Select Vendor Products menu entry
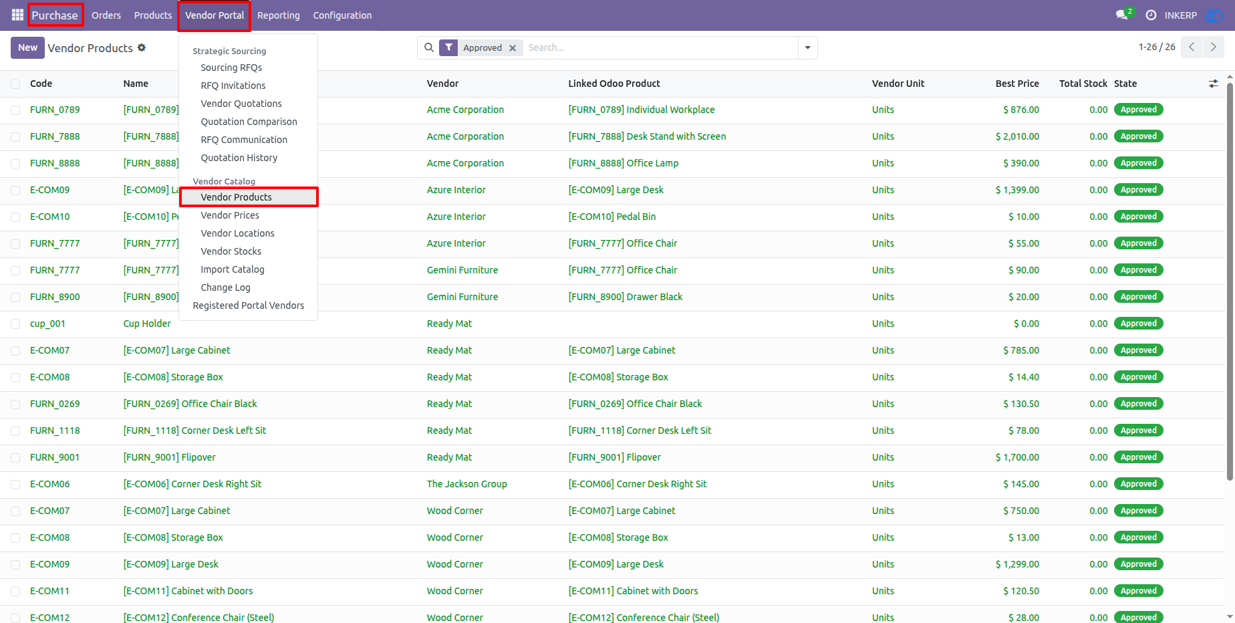Image resolution: width=1235 pixels, height=623 pixels. (249, 197)
